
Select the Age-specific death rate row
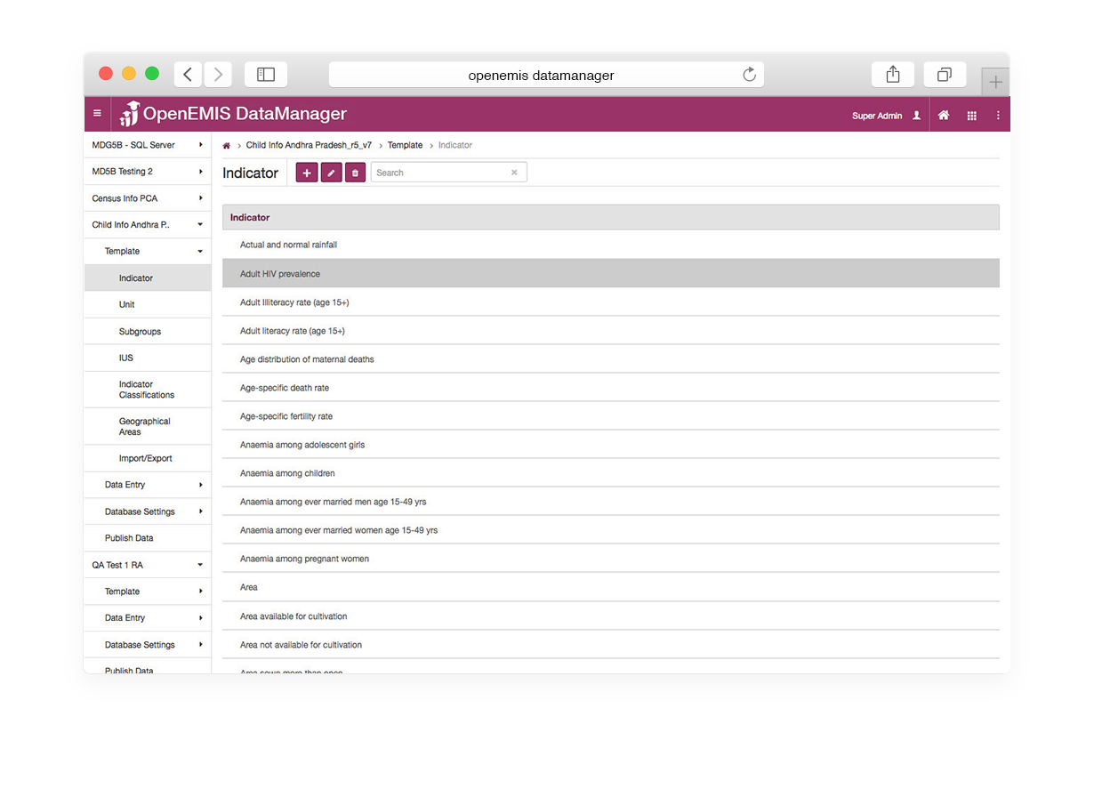click(x=611, y=388)
